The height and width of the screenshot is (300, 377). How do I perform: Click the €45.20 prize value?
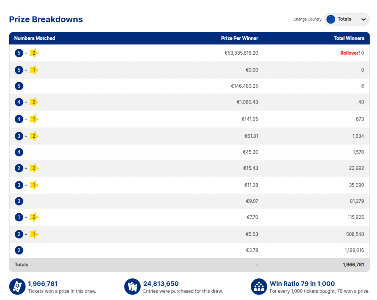(x=250, y=152)
